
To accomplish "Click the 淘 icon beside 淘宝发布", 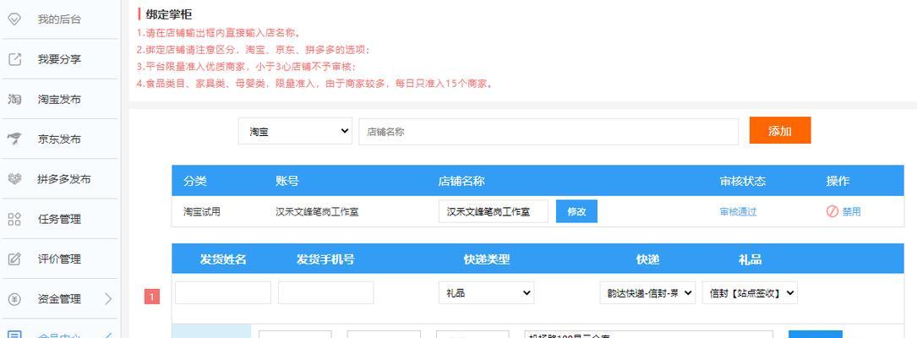I will coord(14,99).
